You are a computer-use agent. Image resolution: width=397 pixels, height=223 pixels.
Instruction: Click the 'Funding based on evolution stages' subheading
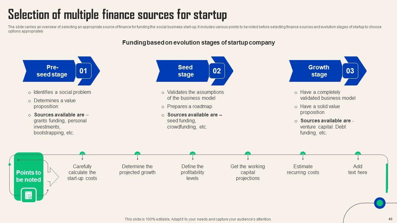tap(198, 42)
